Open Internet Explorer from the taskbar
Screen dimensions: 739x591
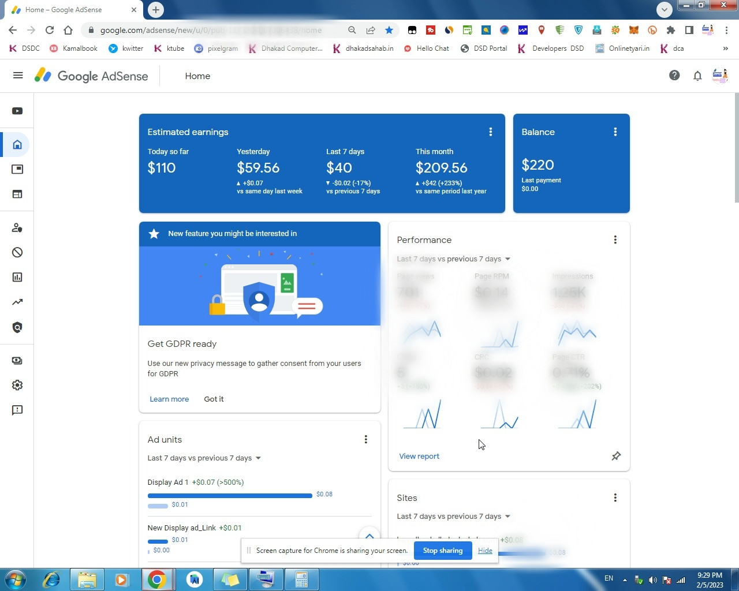pos(51,579)
